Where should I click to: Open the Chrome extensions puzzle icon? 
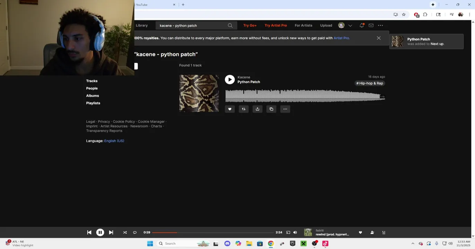pos(425,15)
